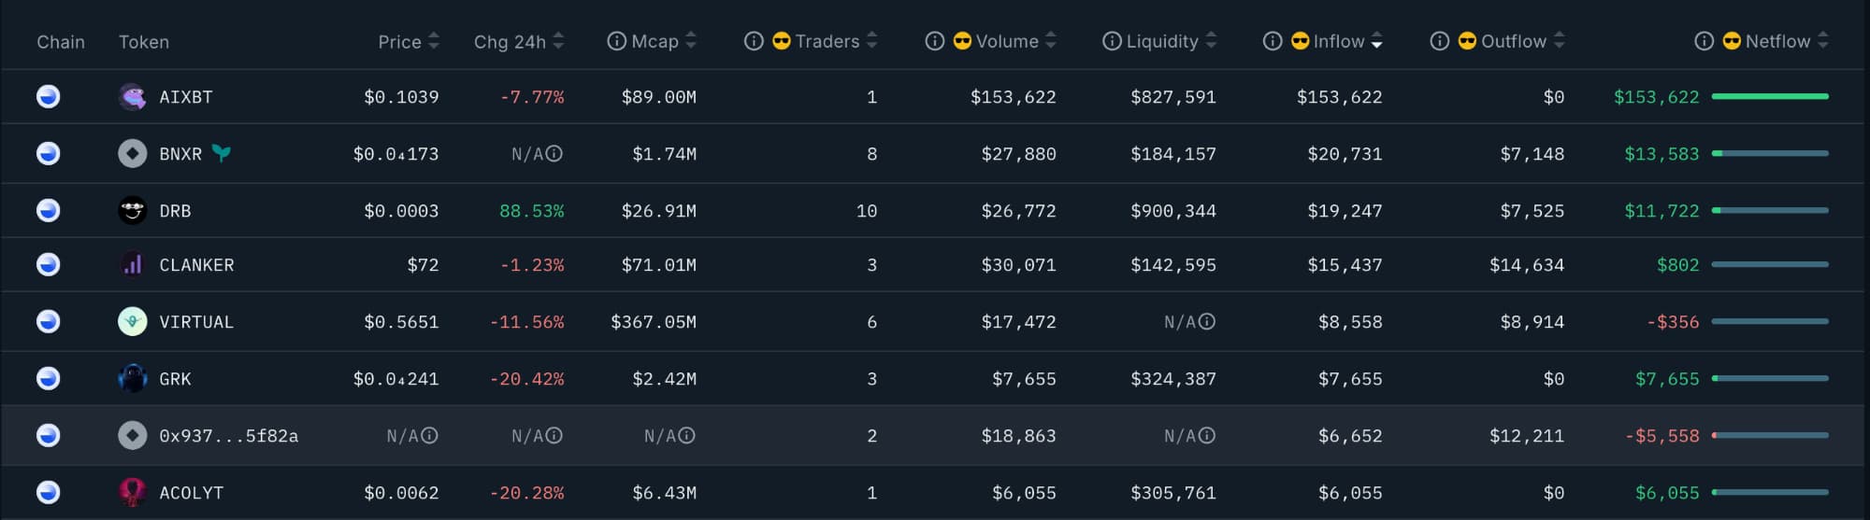Screen dimensions: 1870x520
Task: Open the 0x937...5f82a token link
Action: point(228,436)
